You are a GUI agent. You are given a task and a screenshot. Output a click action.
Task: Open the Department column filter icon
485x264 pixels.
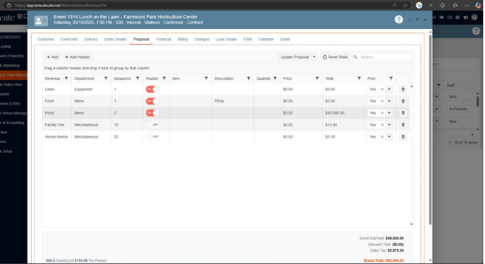pos(106,78)
